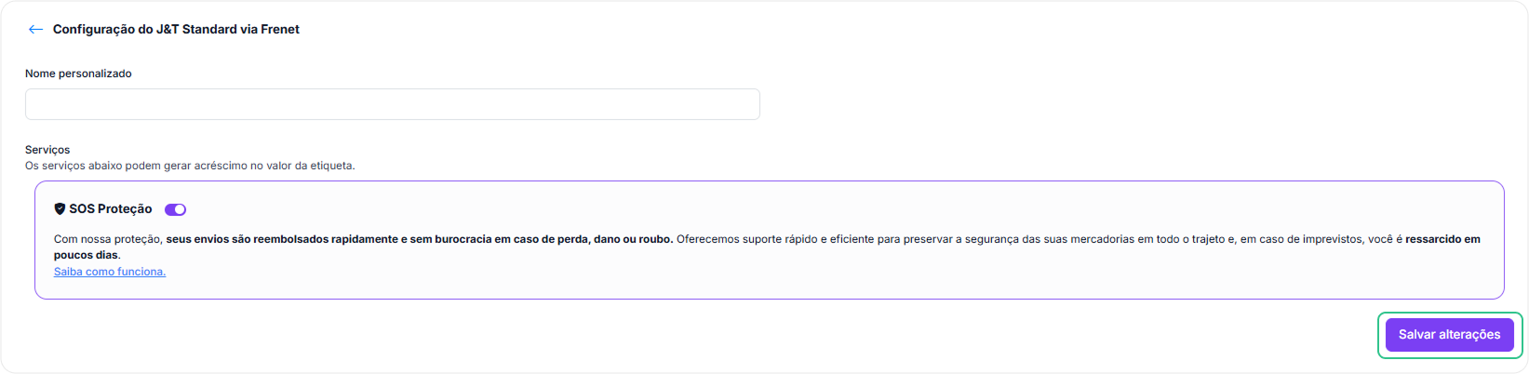This screenshot has height=374, width=1529.
Task: Open the "Saiba como funciona" link
Action: 110,272
